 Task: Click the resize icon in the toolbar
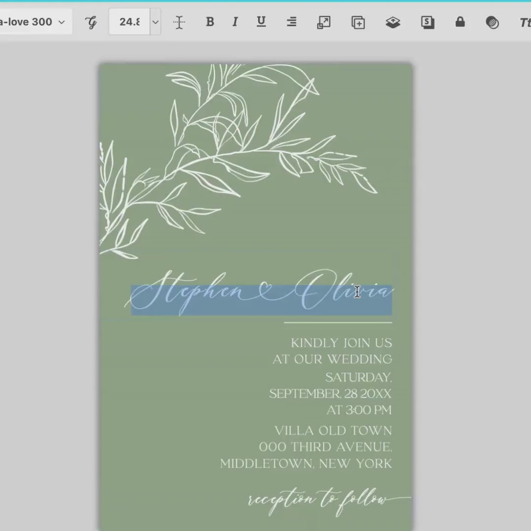(x=324, y=22)
